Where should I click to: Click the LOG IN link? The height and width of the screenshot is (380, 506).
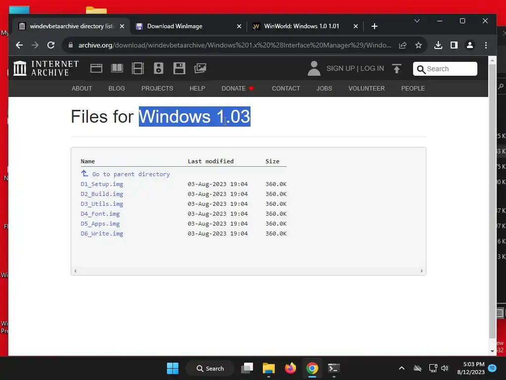[372, 68]
